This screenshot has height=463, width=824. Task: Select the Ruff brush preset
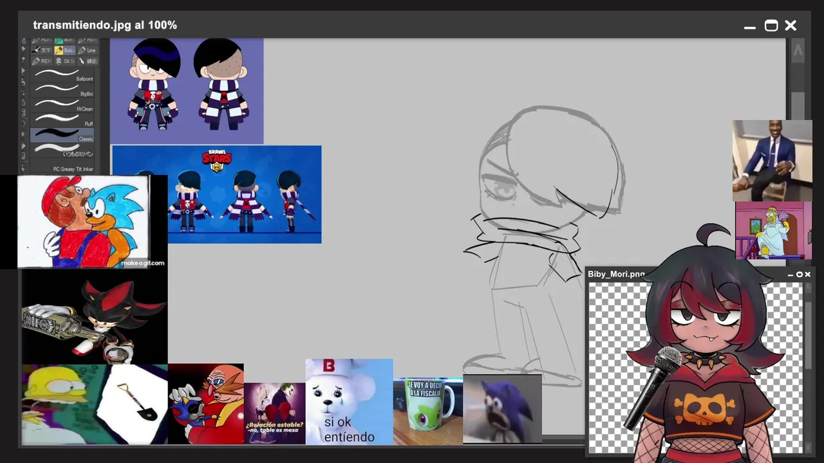pos(62,119)
